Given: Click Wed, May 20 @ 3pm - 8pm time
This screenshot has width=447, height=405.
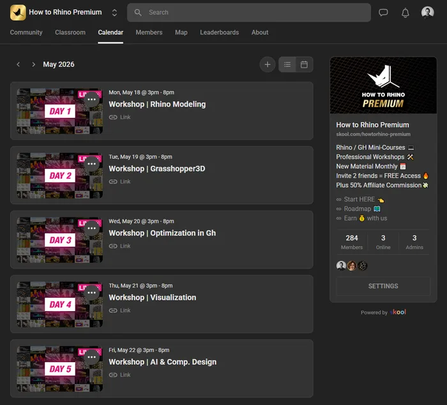Looking at the screenshot, I should 141,221.
